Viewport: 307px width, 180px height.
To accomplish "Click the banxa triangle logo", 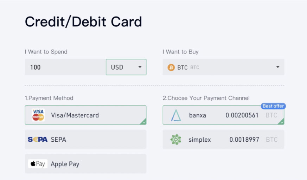I will pyautogui.click(x=176, y=115).
